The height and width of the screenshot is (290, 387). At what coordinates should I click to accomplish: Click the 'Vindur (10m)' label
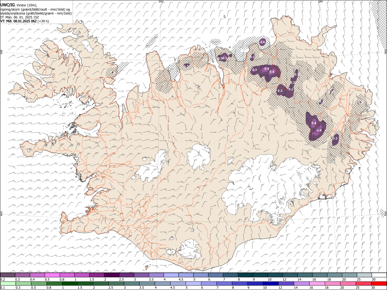26,5
